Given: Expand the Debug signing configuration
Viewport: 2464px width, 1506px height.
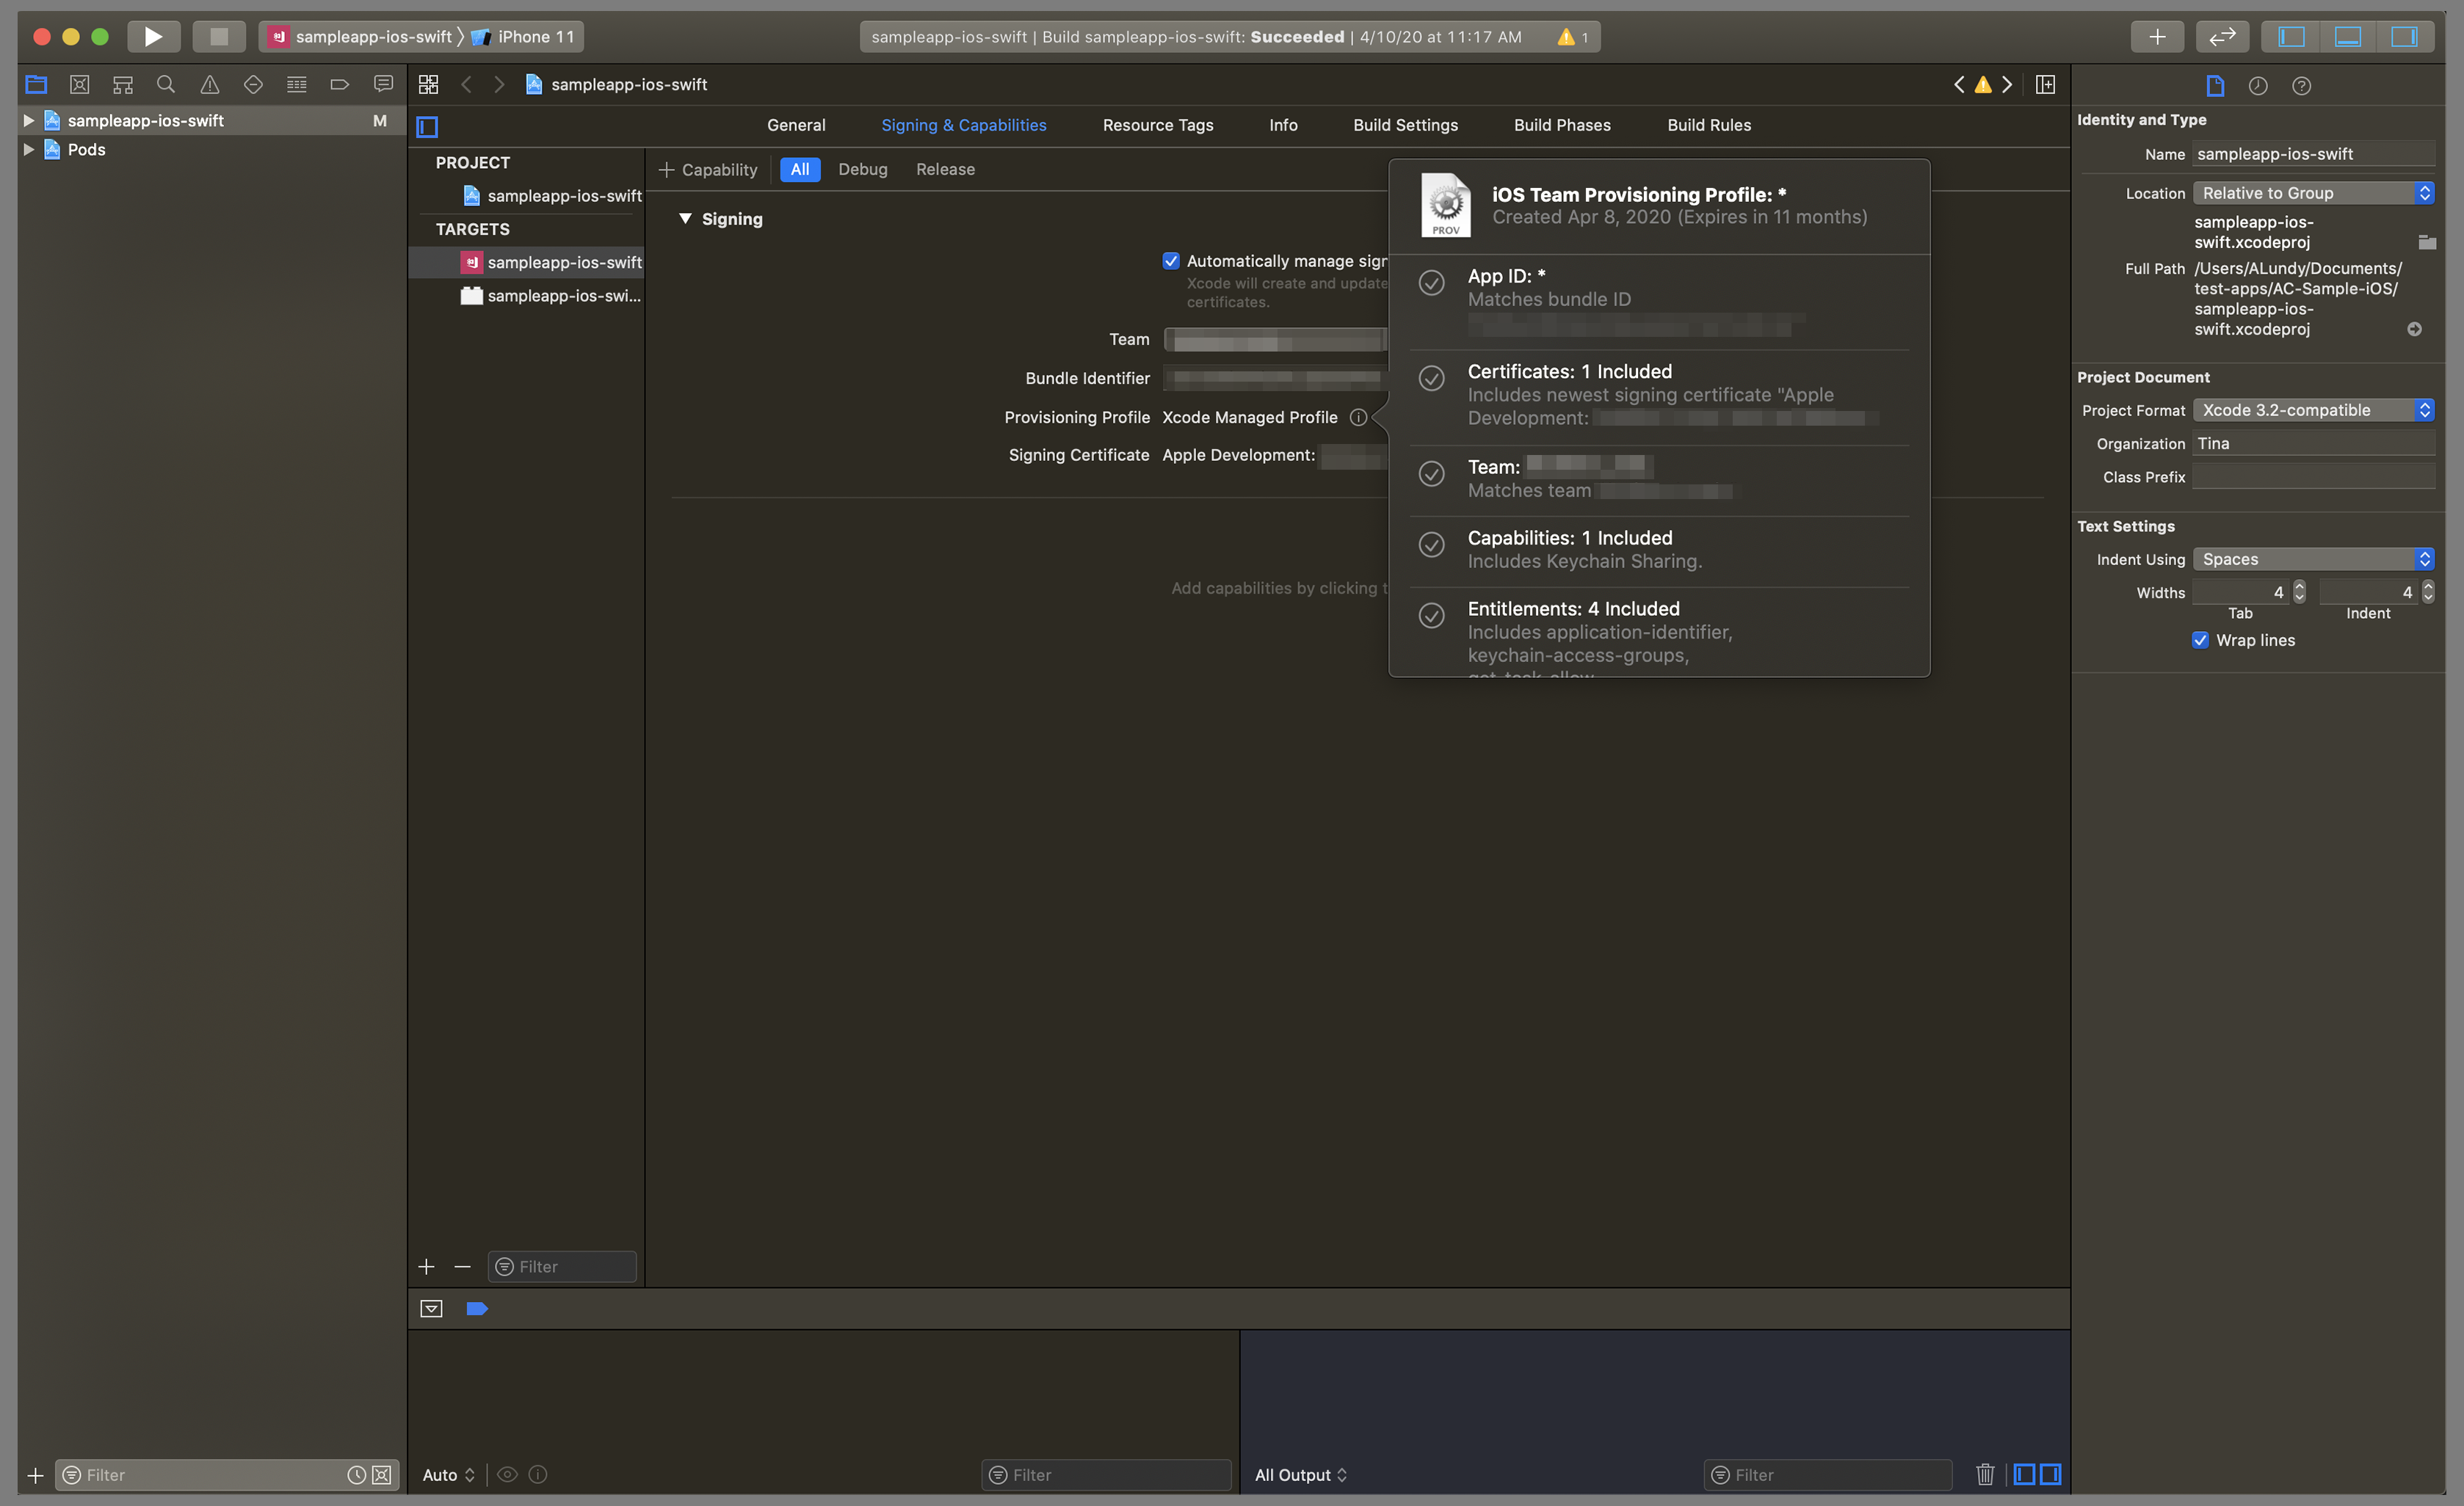Looking at the screenshot, I should point(863,167).
